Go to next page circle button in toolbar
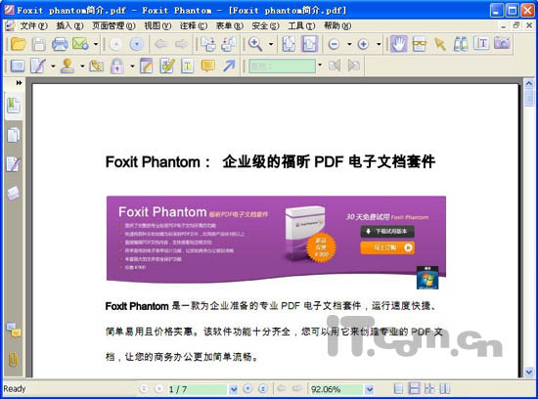This screenshot has width=538, height=399. pos(137,44)
